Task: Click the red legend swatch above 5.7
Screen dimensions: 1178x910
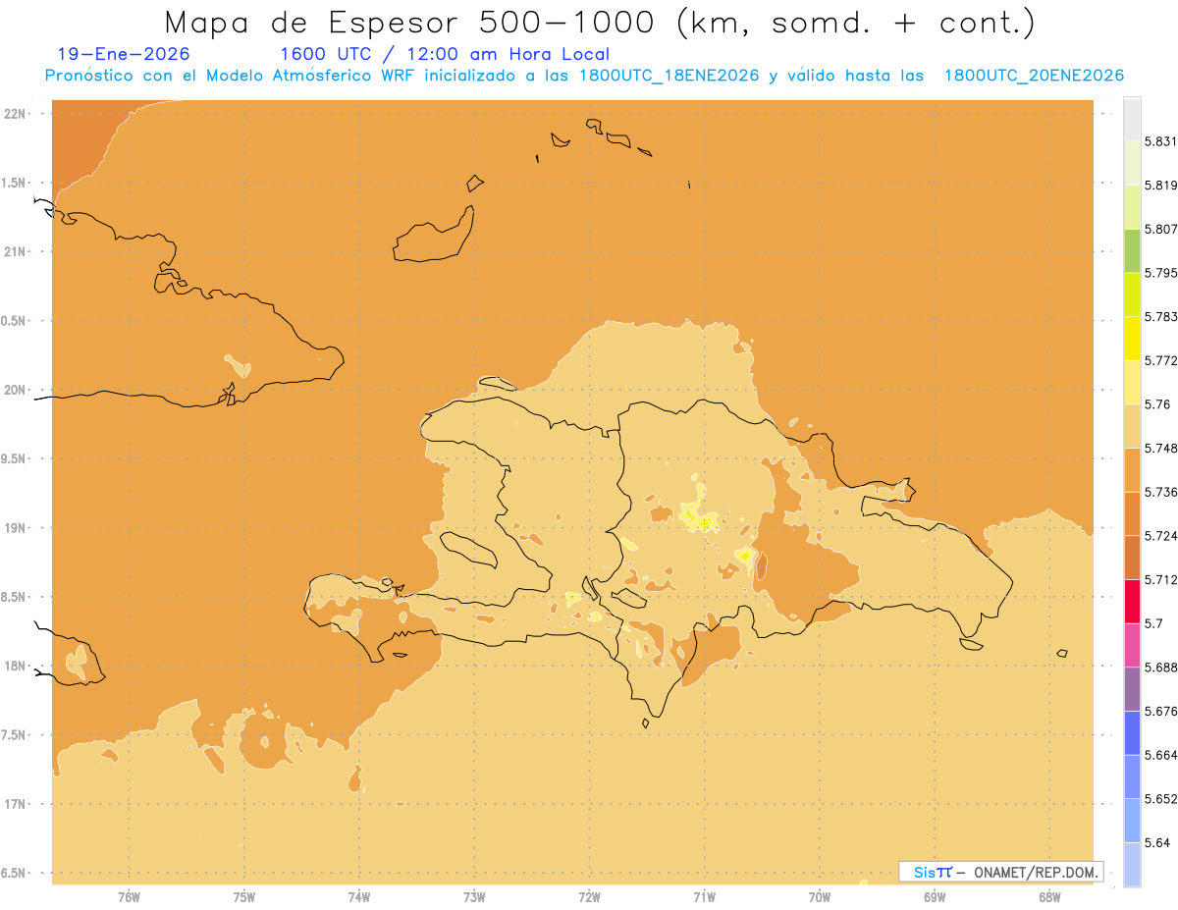Action: pos(1132,601)
